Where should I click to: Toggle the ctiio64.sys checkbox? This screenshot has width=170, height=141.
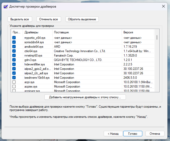(x=14, y=51)
